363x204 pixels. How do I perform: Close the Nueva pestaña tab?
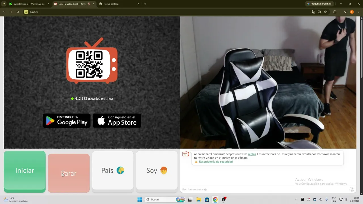click(138, 4)
